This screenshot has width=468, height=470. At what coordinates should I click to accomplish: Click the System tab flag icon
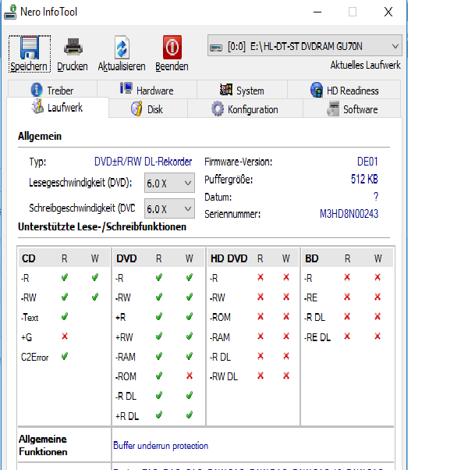(225, 89)
